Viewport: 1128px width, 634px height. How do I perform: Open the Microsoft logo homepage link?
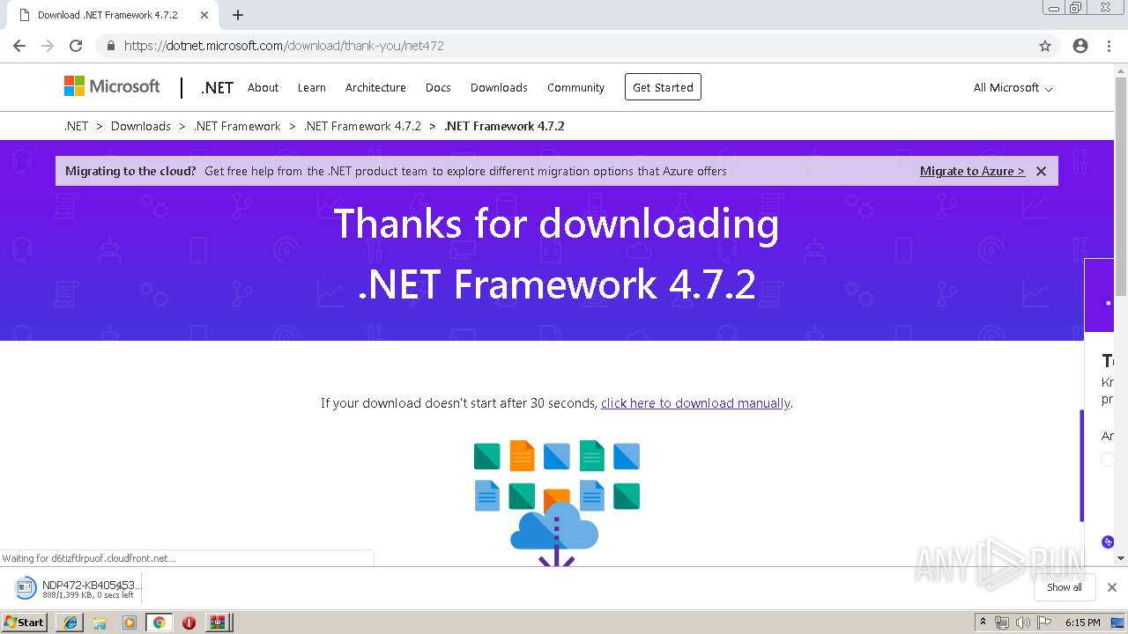point(112,86)
